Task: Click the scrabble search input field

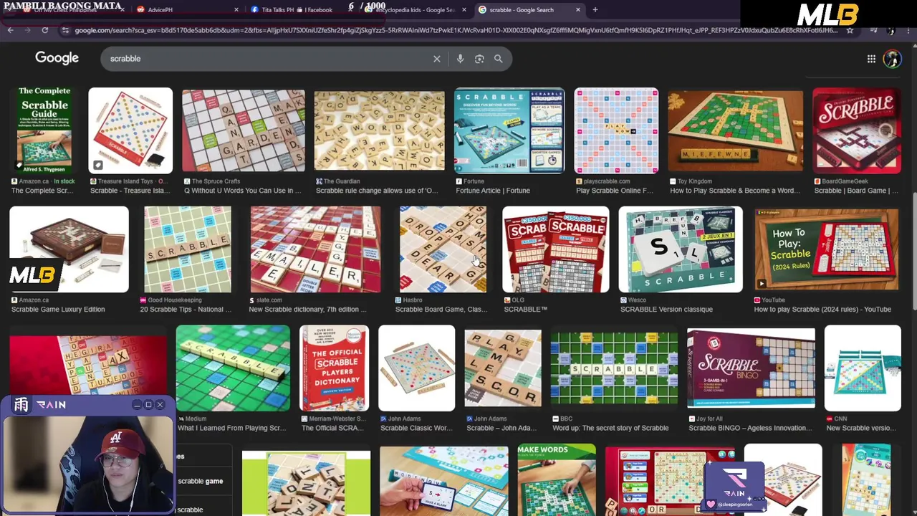Action: [269, 59]
